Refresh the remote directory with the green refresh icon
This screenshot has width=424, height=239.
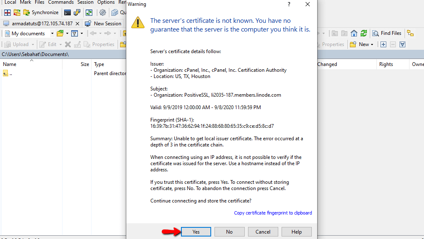coord(364,33)
